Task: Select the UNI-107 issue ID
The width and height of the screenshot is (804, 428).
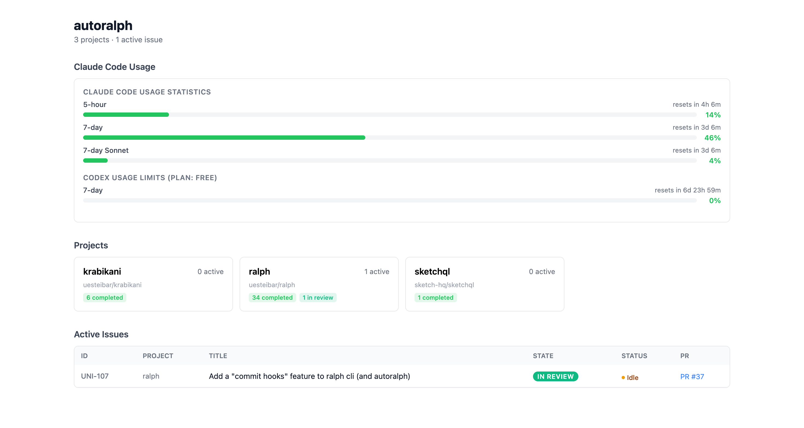Action: (x=95, y=376)
